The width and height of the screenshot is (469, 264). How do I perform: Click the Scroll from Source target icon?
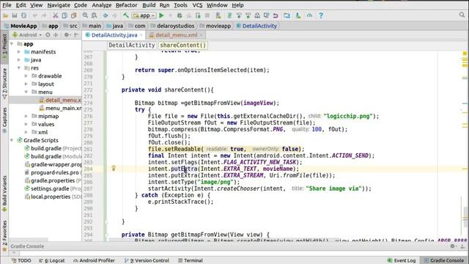click(x=48, y=35)
